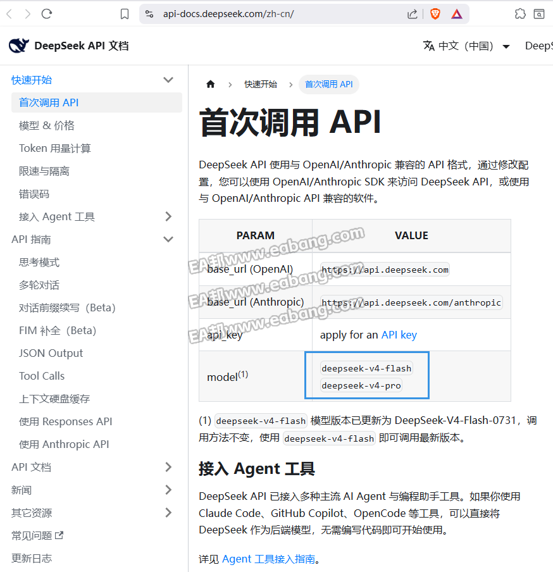Open 对话前缀续写 (Beta) sidebar page
The image size is (553, 572).
(x=67, y=308)
